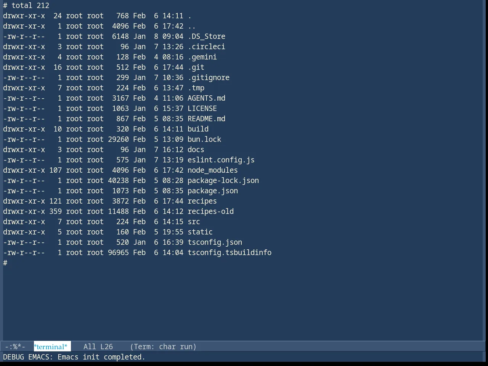Click the .circleci directory name
Viewport: 488px width, 366px height.
click(x=206, y=47)
